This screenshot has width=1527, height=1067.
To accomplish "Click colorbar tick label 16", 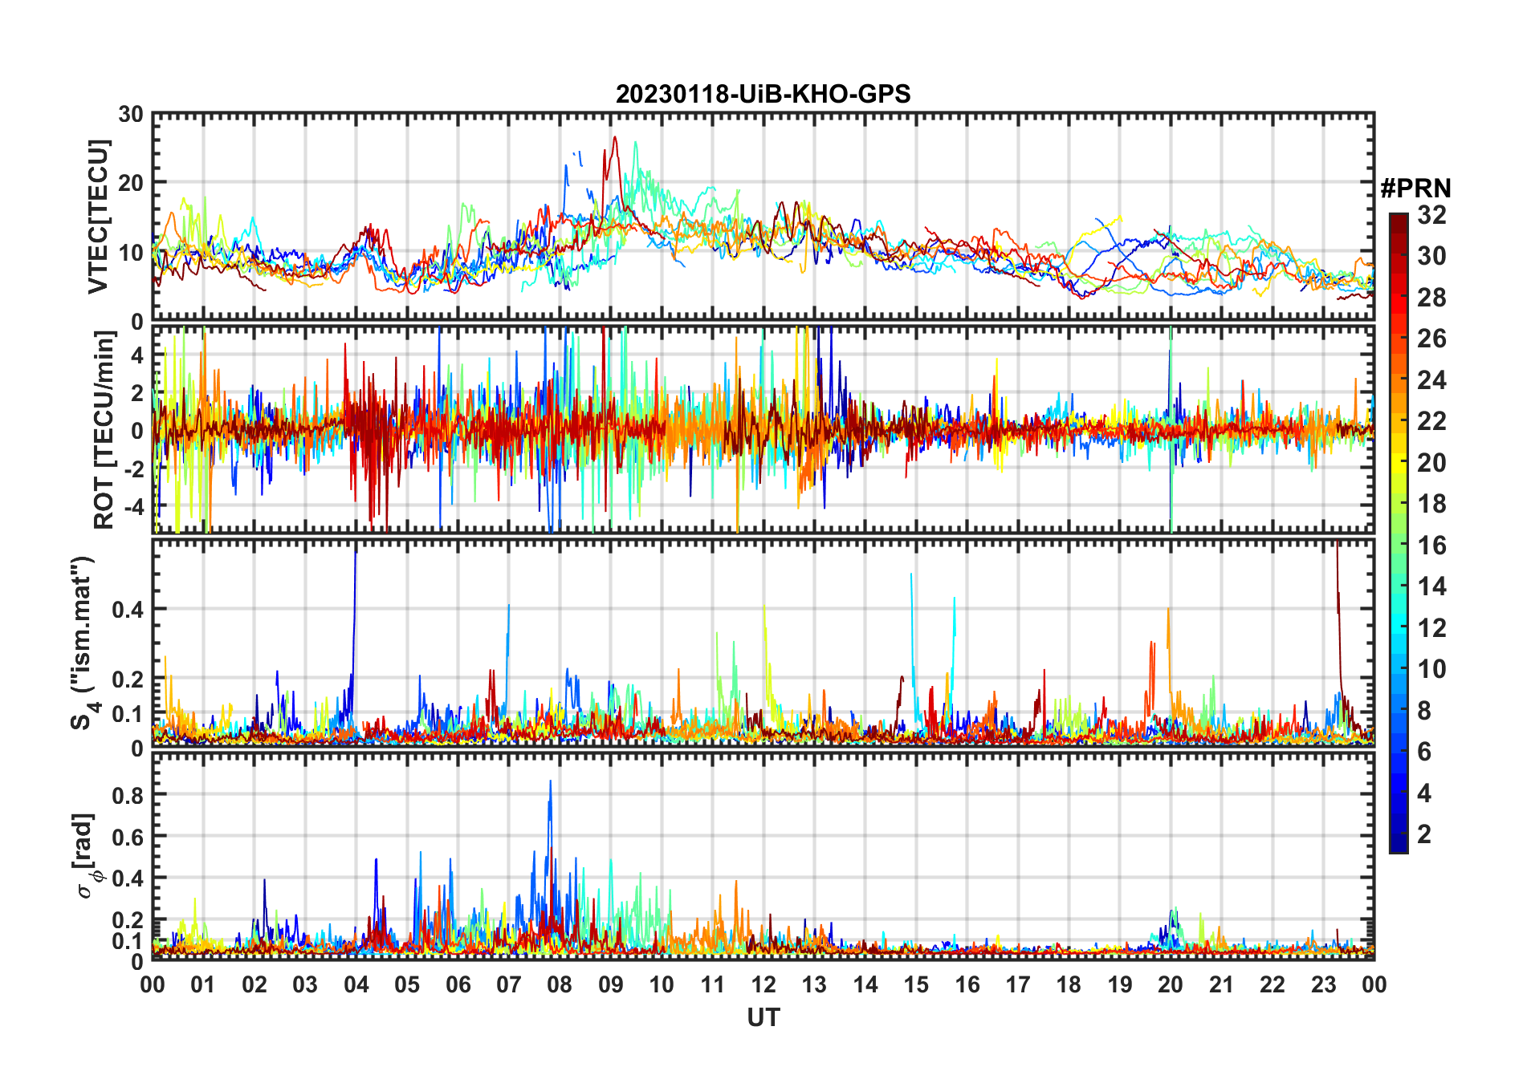I will (1431, 546).
